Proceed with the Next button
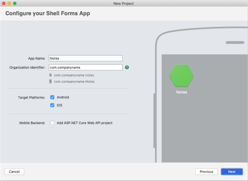Screen dimensions: 248x181 point(231,172)
